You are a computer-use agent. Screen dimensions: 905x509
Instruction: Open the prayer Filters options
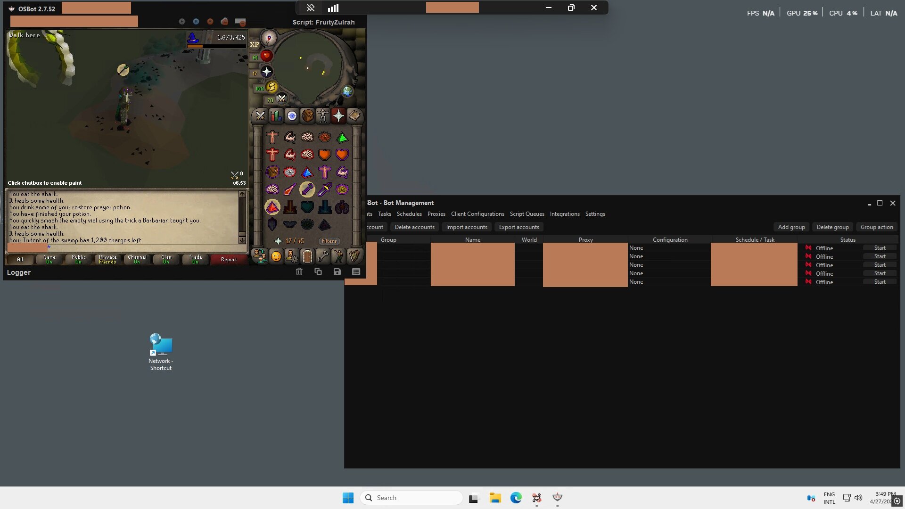point(329,241)
